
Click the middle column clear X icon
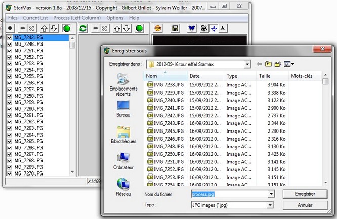(x=105, y=28)
